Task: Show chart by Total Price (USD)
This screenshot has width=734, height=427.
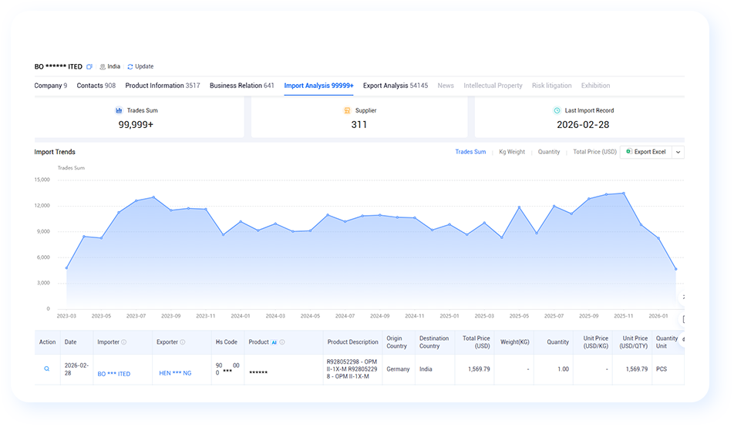Action: 594,152
